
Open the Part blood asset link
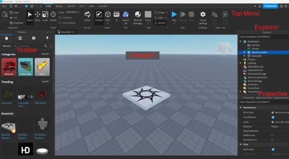coord(40,103)
